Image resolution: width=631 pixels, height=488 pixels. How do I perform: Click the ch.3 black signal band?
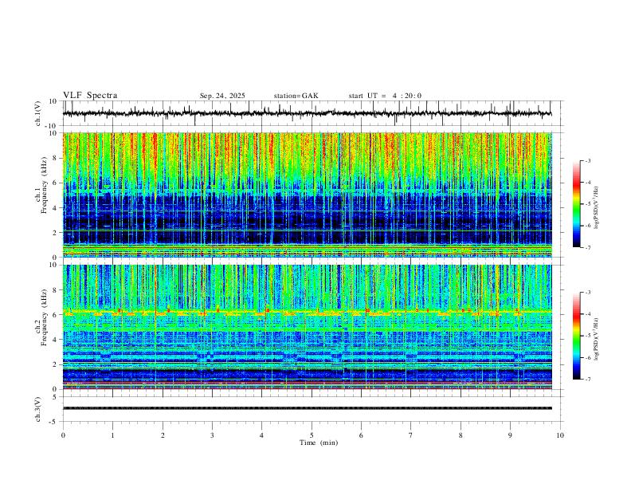tap(308, 408)
